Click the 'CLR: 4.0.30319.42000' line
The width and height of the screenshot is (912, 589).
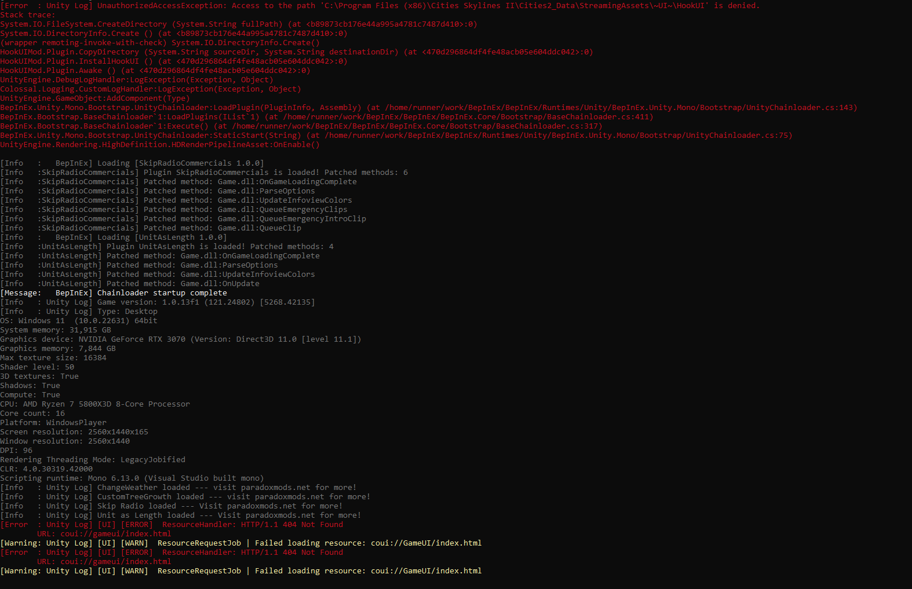point(46,469)
